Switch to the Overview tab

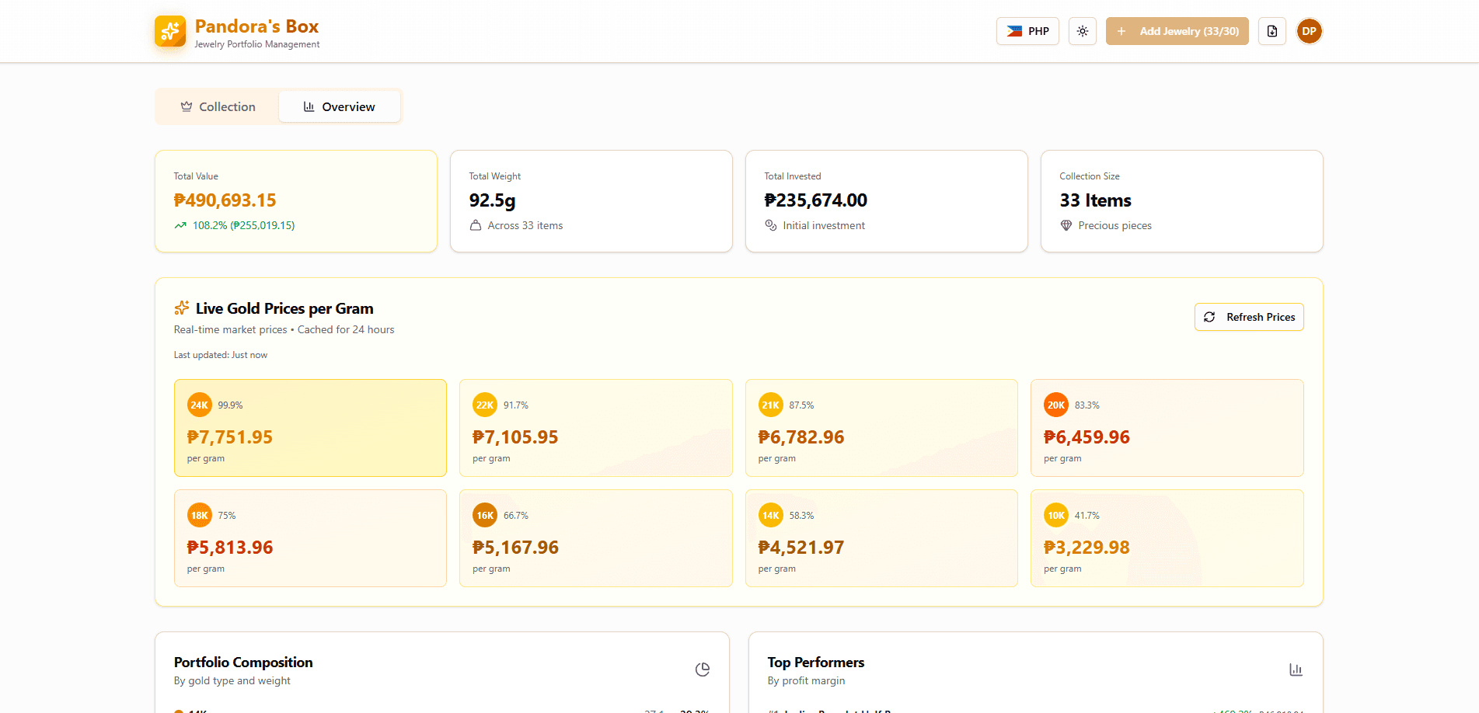point(339,106)
